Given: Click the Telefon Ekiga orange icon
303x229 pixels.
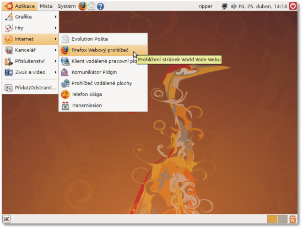Looking at the screenshot, I should [x=65, y=94].
